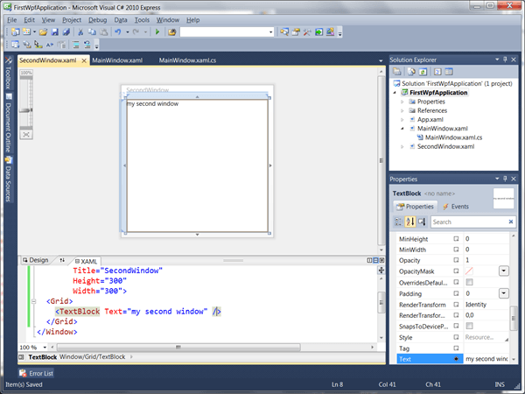The width and height of the screenshot is (525, 394).
Task: Click the MinHeight property marker
Action: [x=456, y=239]
